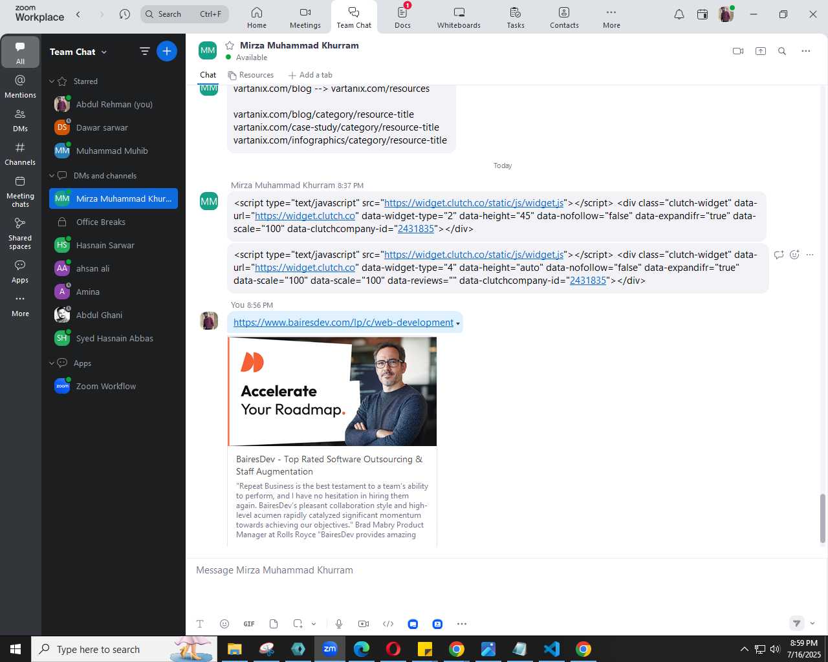The width and height of the screenshot is (828, 662).
Task: Open Channels in the sidebar
Action: click(20, 154)
